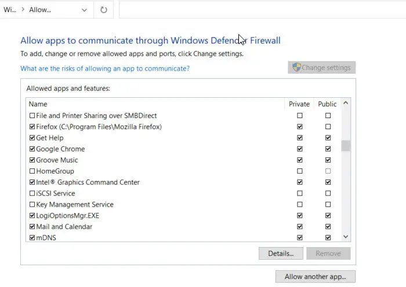Open the Details... button
Screen dimensions: 406x287
(x=281, y=253)
